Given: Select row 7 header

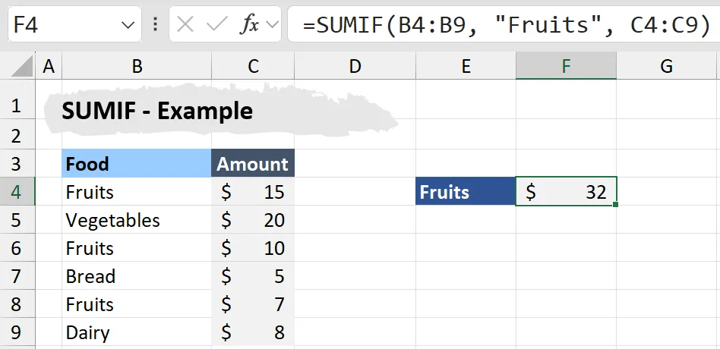Looking at the screenshot, I should coord(17,276).
